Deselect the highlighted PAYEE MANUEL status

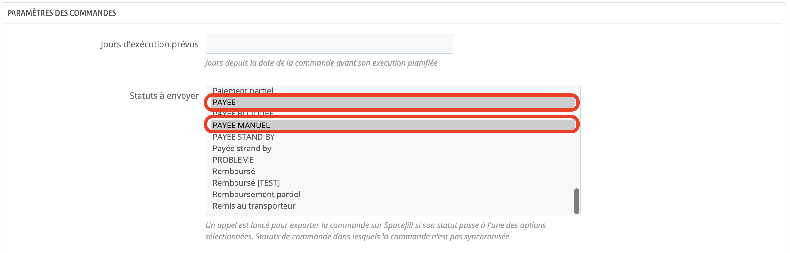[241, 125]
